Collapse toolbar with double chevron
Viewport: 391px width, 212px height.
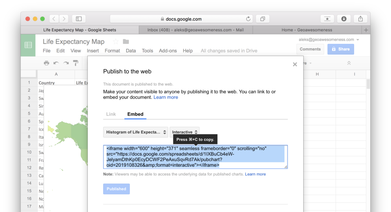[349, 63]
